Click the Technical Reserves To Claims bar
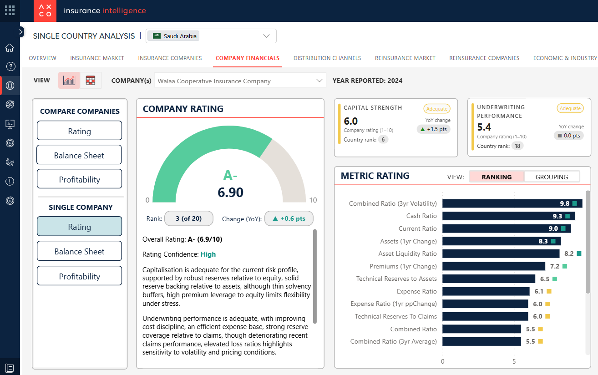The image size is (598, 375). (485, 316)
